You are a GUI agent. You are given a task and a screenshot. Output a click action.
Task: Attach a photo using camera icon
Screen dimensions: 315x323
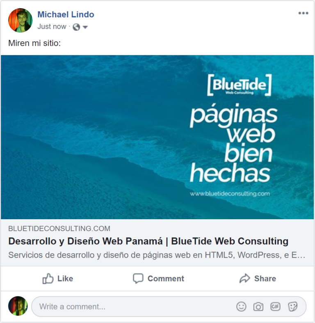tap(258, 307)
